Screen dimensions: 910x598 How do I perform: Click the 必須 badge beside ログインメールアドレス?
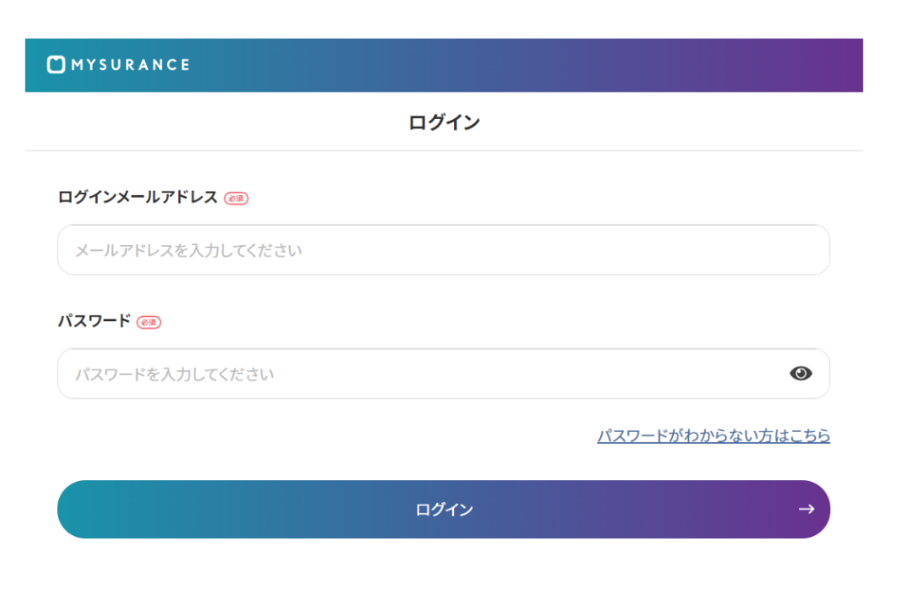coord(236,198)
